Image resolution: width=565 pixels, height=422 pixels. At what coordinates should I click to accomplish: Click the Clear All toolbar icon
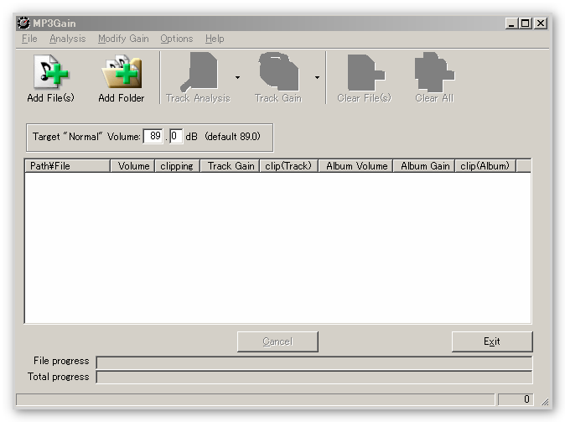434,72
